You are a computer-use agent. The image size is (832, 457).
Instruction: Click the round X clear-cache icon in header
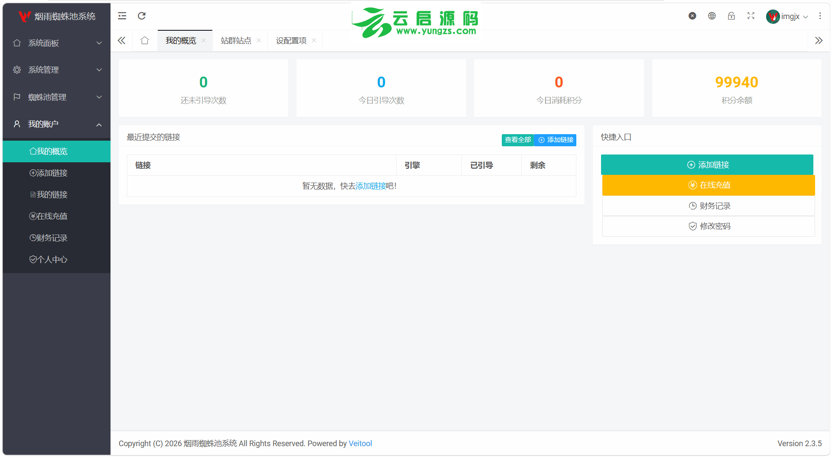692,16
